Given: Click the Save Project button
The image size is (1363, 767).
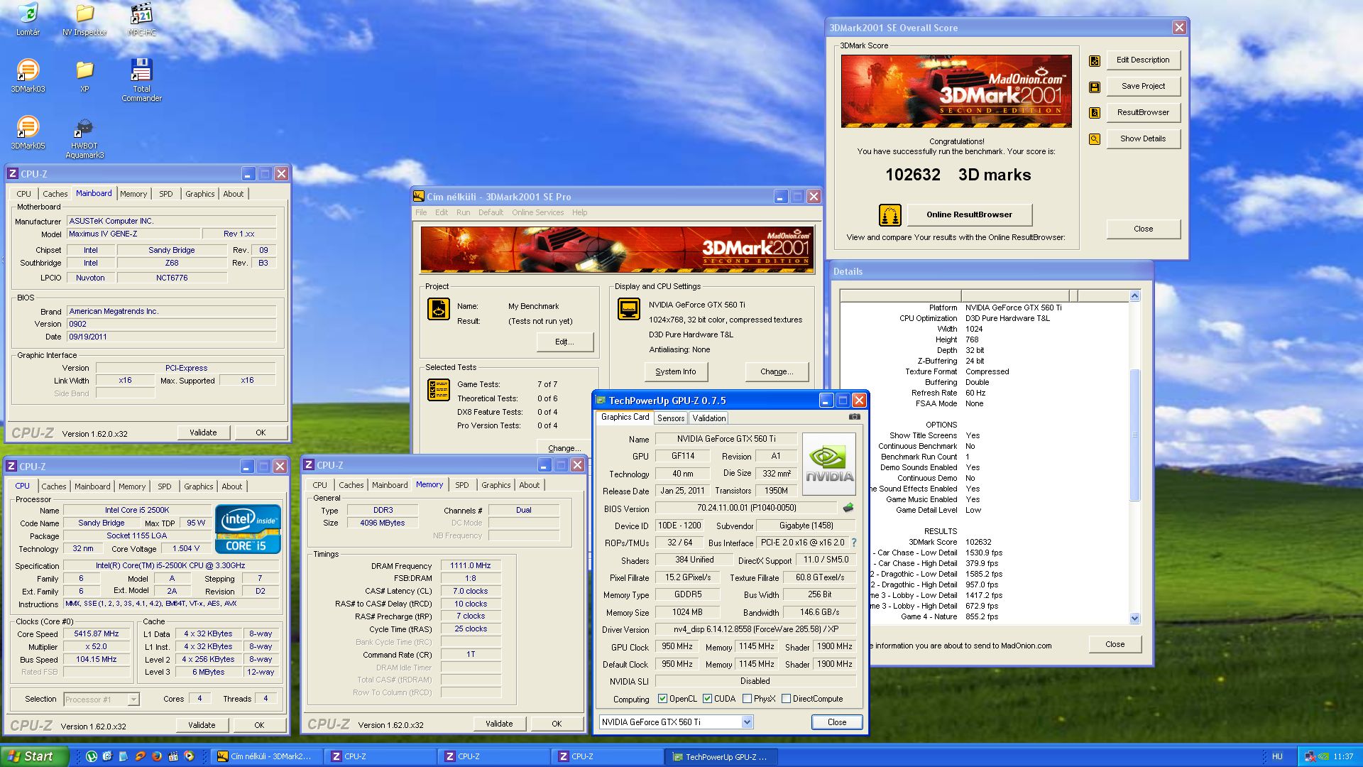Looking at the screenshot, I should click(x=1143, y=86).
